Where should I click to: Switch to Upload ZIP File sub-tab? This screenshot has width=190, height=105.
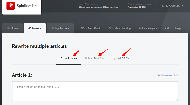pyautogui.click(x=121, y=58)
